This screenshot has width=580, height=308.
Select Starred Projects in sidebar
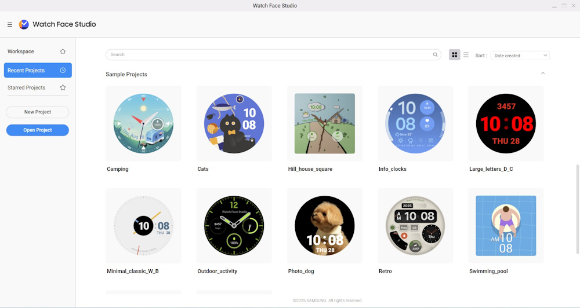(x=26, y=88)
